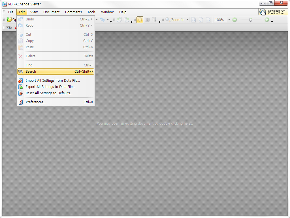This screenshot has width=290, height=218.
Task: Open the File menu
Action: 11,12
